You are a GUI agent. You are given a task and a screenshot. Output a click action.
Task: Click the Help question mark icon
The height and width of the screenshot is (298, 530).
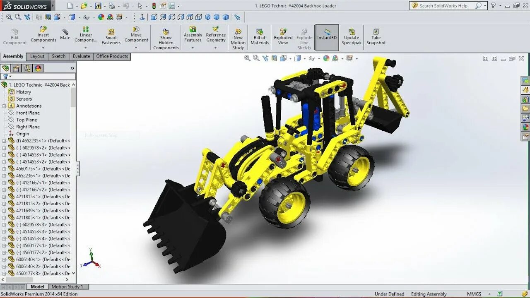(x=493, y=5)
